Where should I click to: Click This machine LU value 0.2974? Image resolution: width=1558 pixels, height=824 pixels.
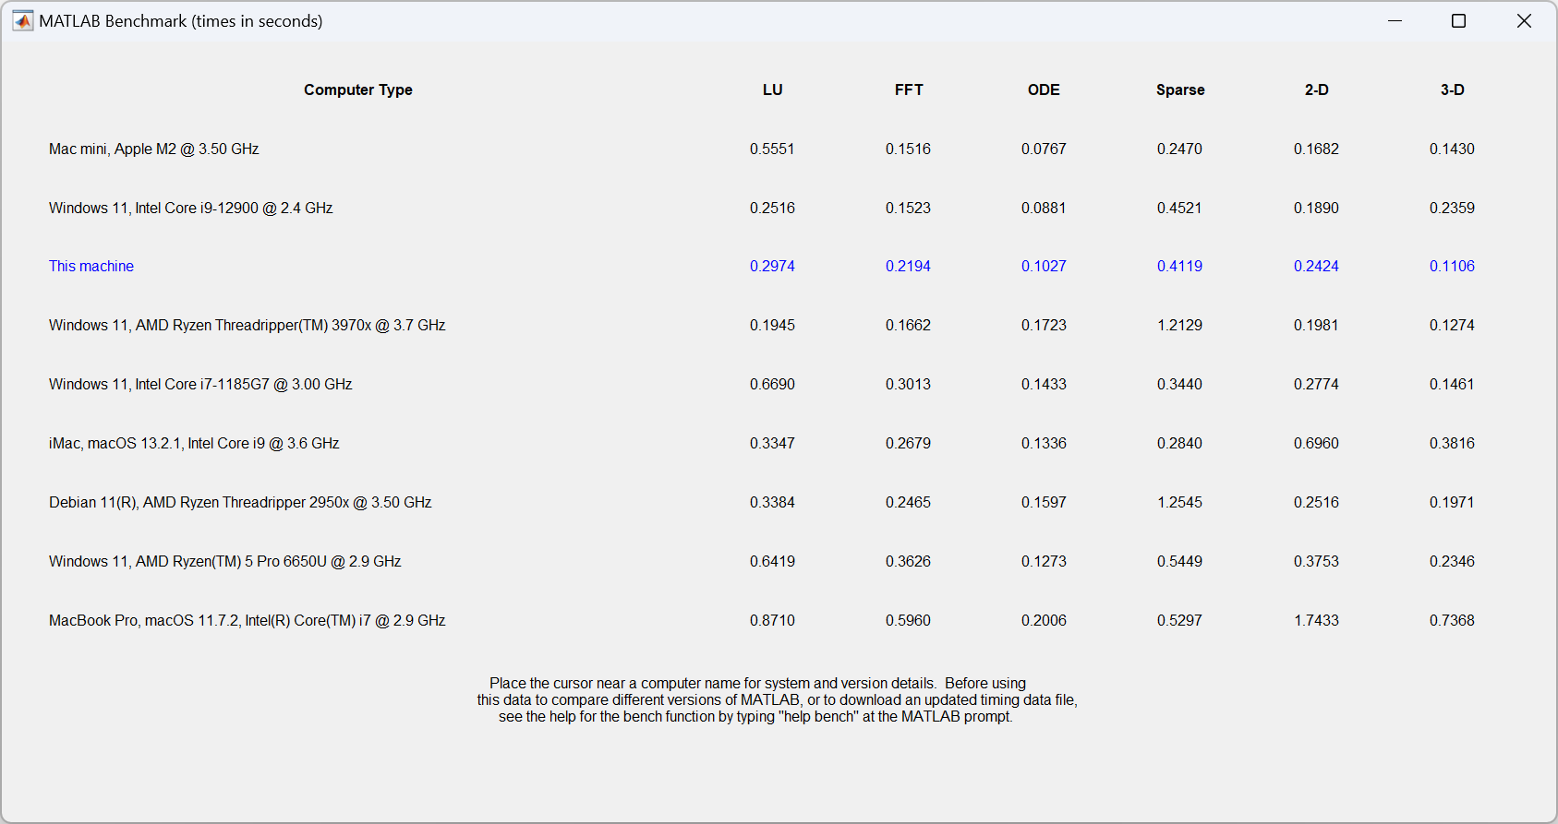click(x=772, y=266)
